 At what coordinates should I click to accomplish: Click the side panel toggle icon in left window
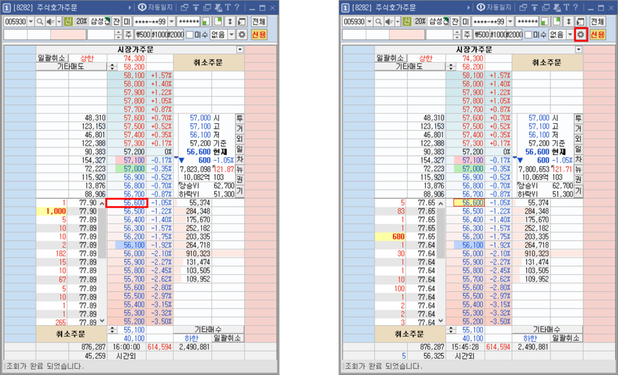coord(242,22)
